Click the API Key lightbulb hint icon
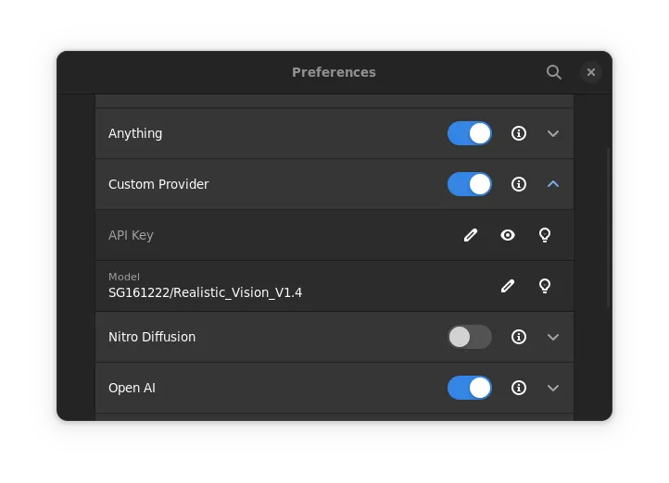 (x=545, y=235)
